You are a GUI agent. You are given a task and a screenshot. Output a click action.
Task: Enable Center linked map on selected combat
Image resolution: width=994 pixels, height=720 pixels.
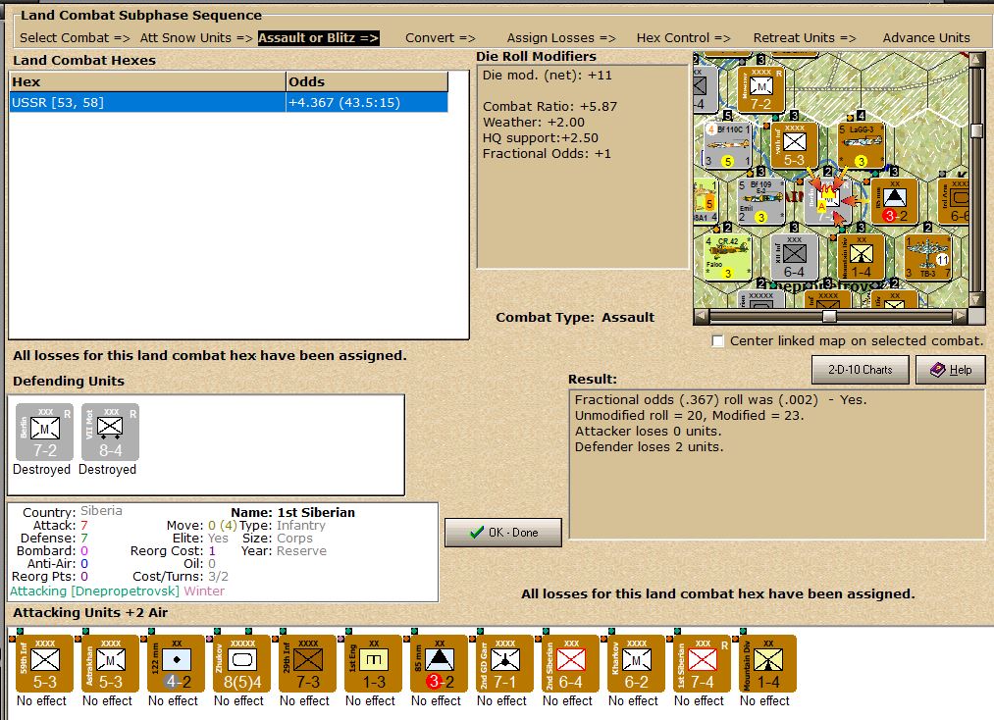[x=717, y=341]
